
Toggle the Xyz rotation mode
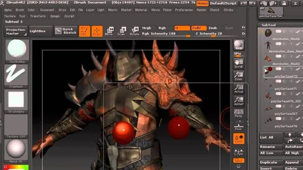(239, 160)
